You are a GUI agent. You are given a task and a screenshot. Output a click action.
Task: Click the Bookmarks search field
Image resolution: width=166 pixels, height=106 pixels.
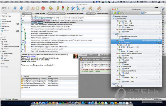pos(153,12)
